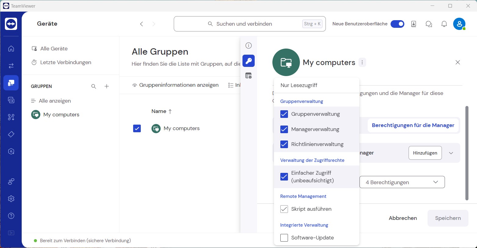The image size is (477, 248).
Task: Open the 4 Berechtigungen dropdown
Action: coord(402,182)
